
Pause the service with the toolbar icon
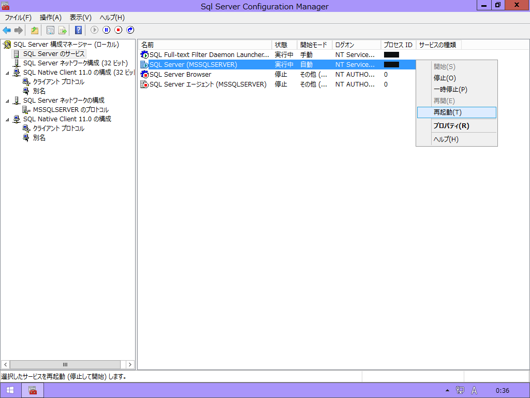coord(107,30)
